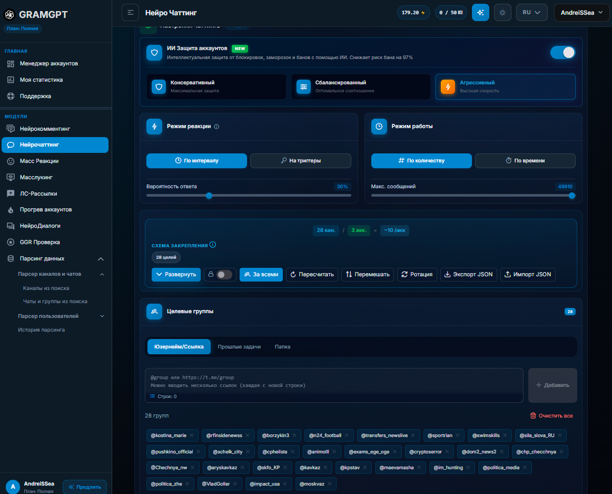
Task: Adjust the Макс. сообщений slider handle
Action: pos(572,196)
